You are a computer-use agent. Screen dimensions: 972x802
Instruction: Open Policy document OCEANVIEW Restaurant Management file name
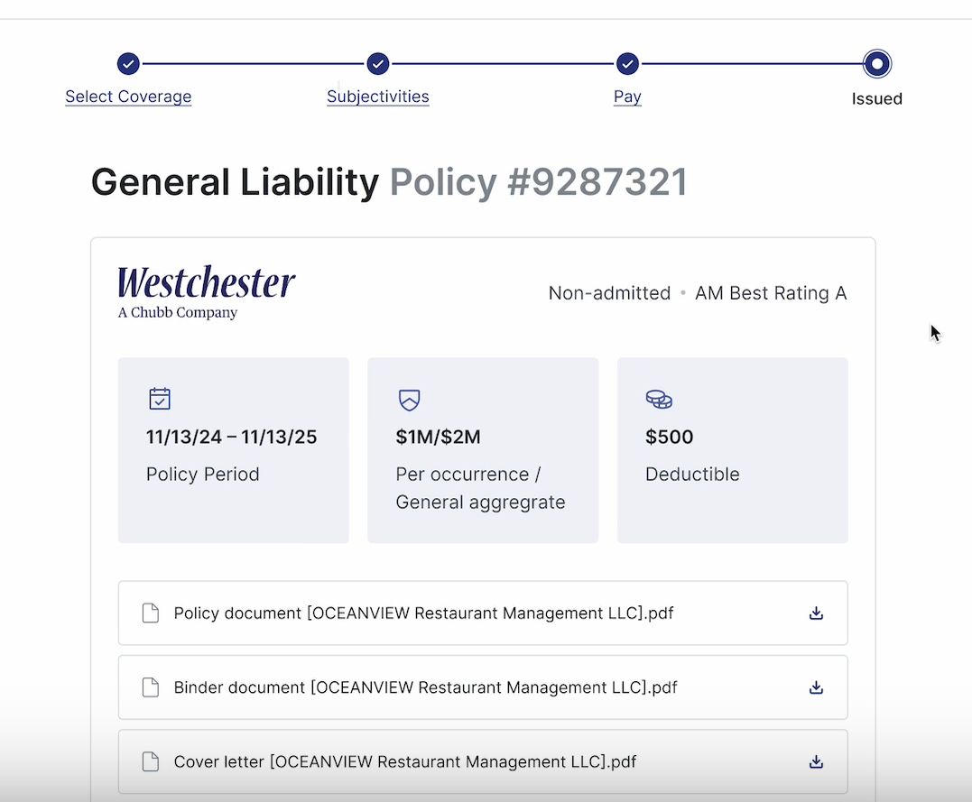coord(423,613)
